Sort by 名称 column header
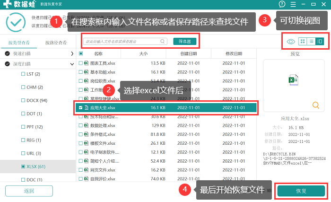 pos(98,53)
